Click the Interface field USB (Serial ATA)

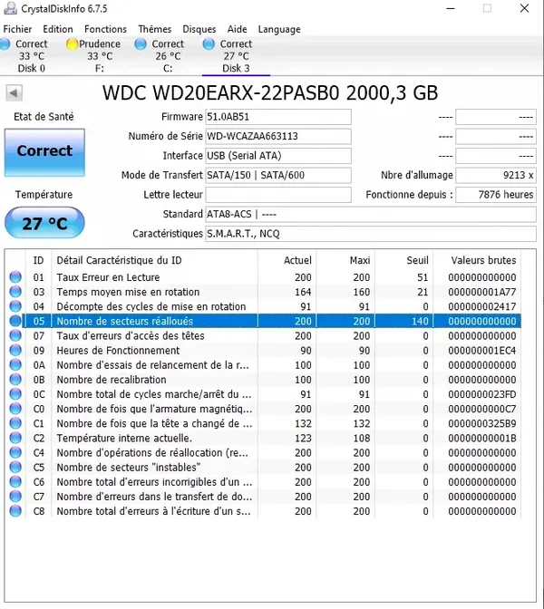pos(278,156)
